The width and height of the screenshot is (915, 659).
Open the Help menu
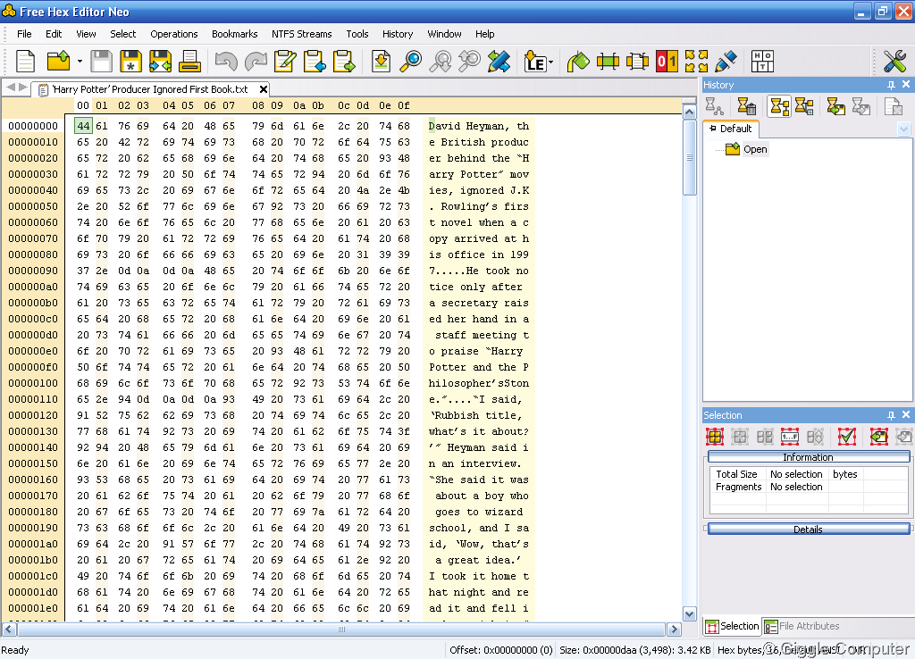484,34
